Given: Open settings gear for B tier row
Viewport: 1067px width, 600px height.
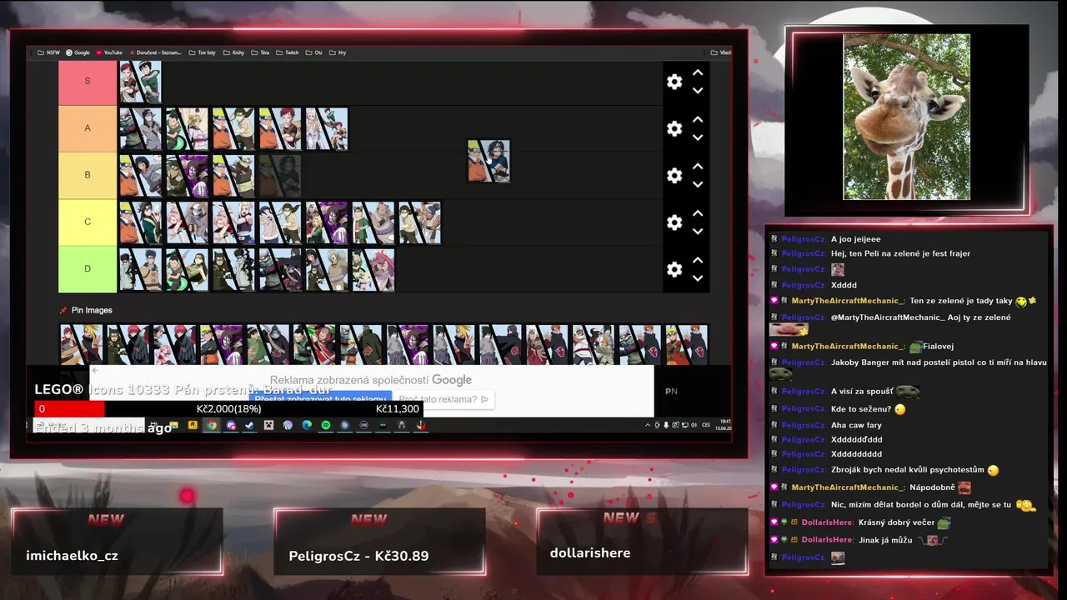Looking at the screenshot, I should (x=674, y=176).
